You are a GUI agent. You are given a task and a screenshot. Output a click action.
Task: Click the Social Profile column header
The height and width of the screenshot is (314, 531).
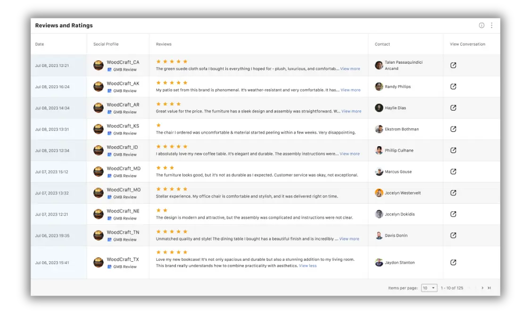[x=106, y=44]
